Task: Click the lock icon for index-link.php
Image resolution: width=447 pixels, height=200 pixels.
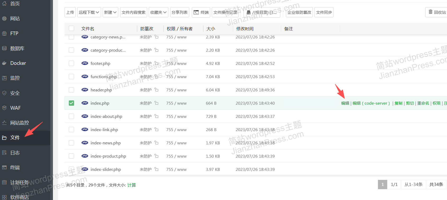Action: pos(156,130)
